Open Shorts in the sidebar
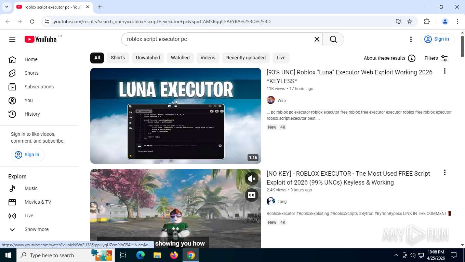This screenshot has height=262, width=465. 39,73
